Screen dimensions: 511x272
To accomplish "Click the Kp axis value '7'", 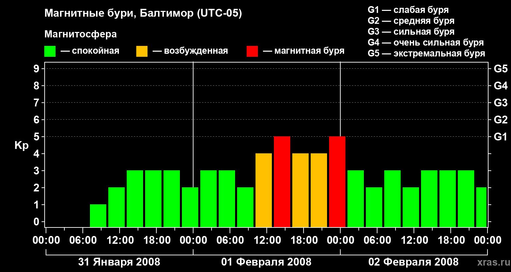I will [x=37, y=103].
